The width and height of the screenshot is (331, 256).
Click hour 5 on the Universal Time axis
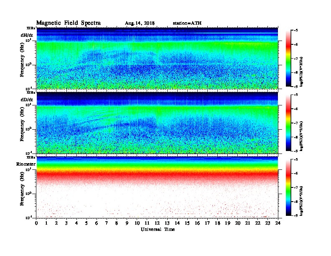(x=87, y=223)
